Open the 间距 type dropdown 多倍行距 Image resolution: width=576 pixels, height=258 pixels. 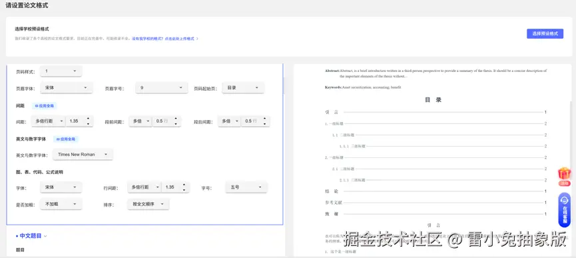tap(49, 121)
